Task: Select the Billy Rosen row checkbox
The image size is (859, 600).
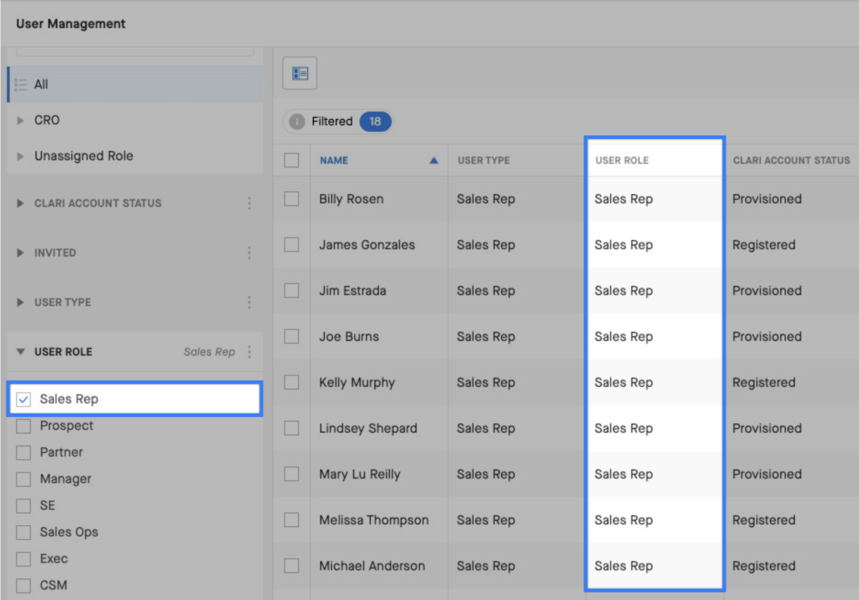Action: point(292,199)
